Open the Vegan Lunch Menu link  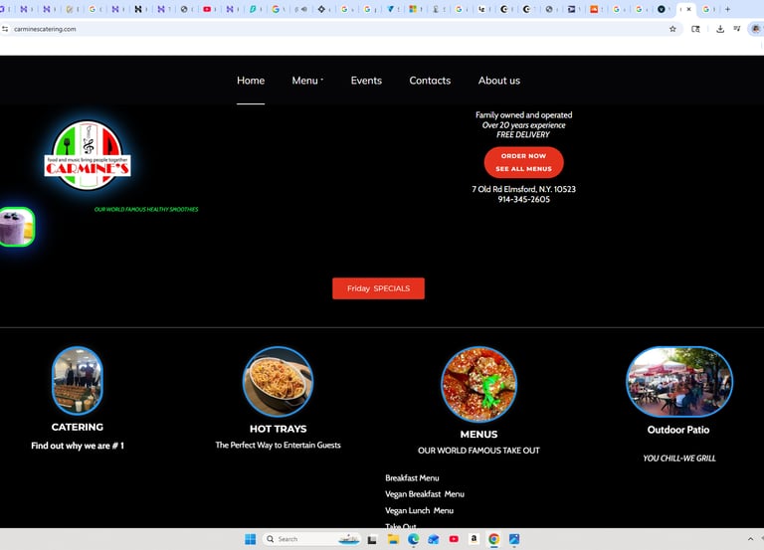click(420, 510)
